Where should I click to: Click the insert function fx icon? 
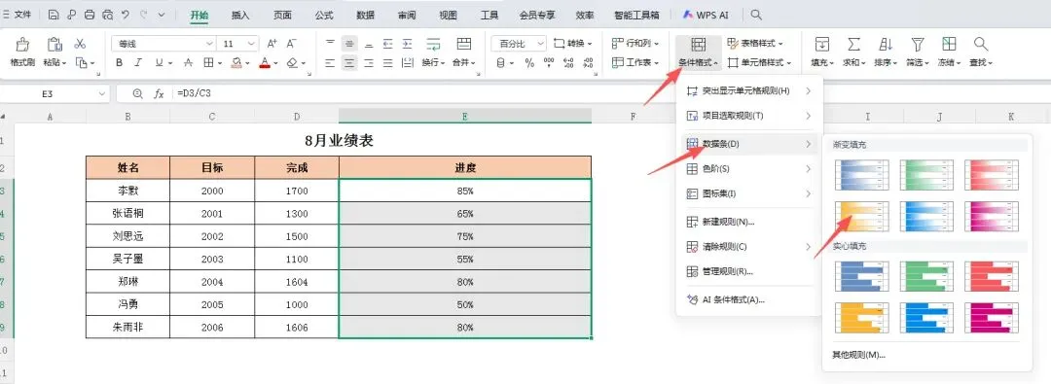[159, 94]
